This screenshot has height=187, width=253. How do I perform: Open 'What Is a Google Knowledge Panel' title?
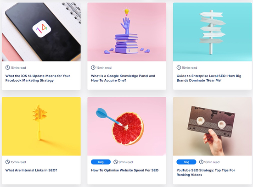(x=123, y=78)
